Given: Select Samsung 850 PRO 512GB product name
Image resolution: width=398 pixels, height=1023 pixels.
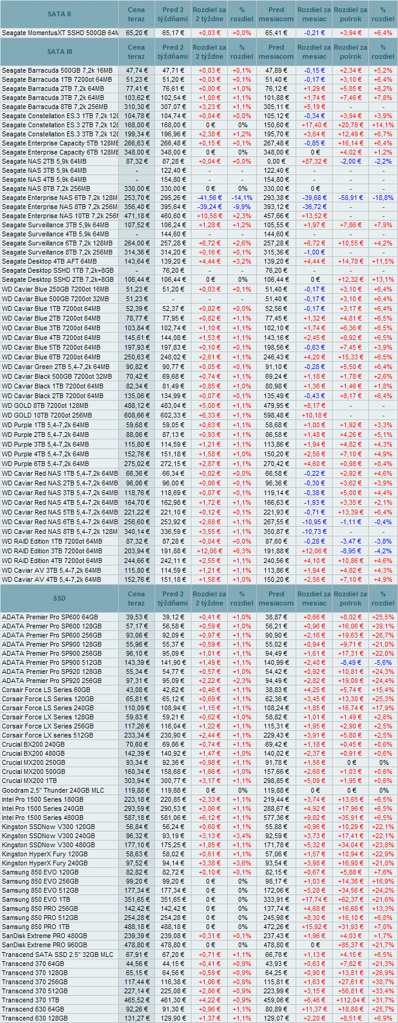Looking at the screenshot, I should pyautogui.click(x=39, y=918).
